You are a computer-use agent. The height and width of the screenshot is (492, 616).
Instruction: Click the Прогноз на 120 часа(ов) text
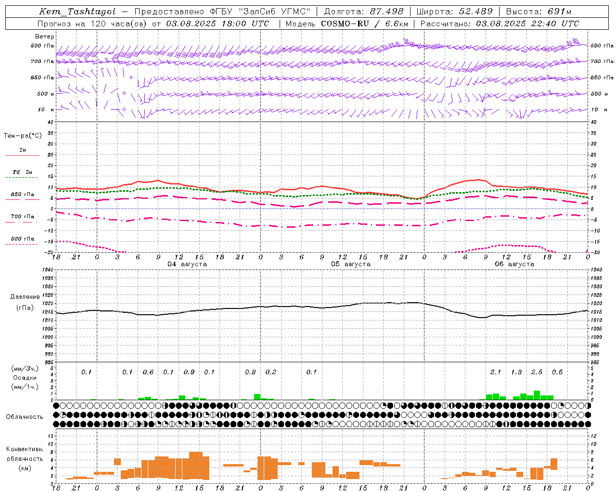(93, 24)
